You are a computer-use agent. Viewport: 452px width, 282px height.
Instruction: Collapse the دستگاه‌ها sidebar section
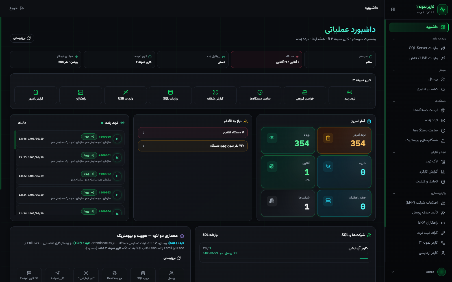pos(394,101)
